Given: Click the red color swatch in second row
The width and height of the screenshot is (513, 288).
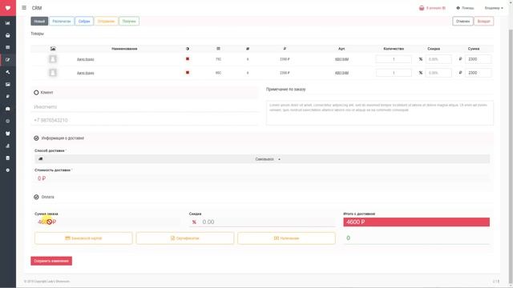Looking at the screenshot, I should coord(188,73).
